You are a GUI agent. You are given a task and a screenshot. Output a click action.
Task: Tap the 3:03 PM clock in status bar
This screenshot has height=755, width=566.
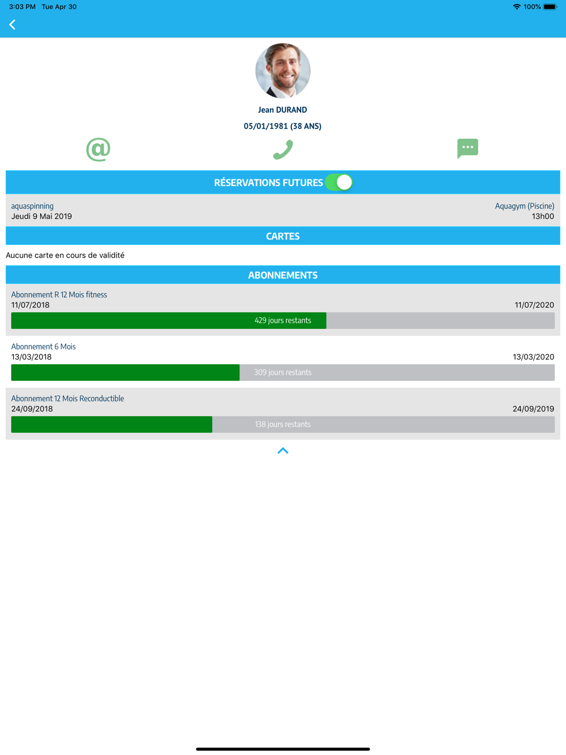point(22,7)
